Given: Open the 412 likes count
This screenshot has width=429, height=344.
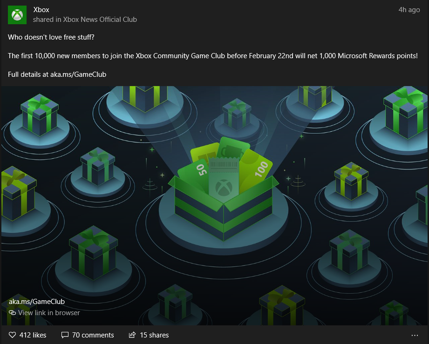Looking at the screenshot, I should [33, 335].
